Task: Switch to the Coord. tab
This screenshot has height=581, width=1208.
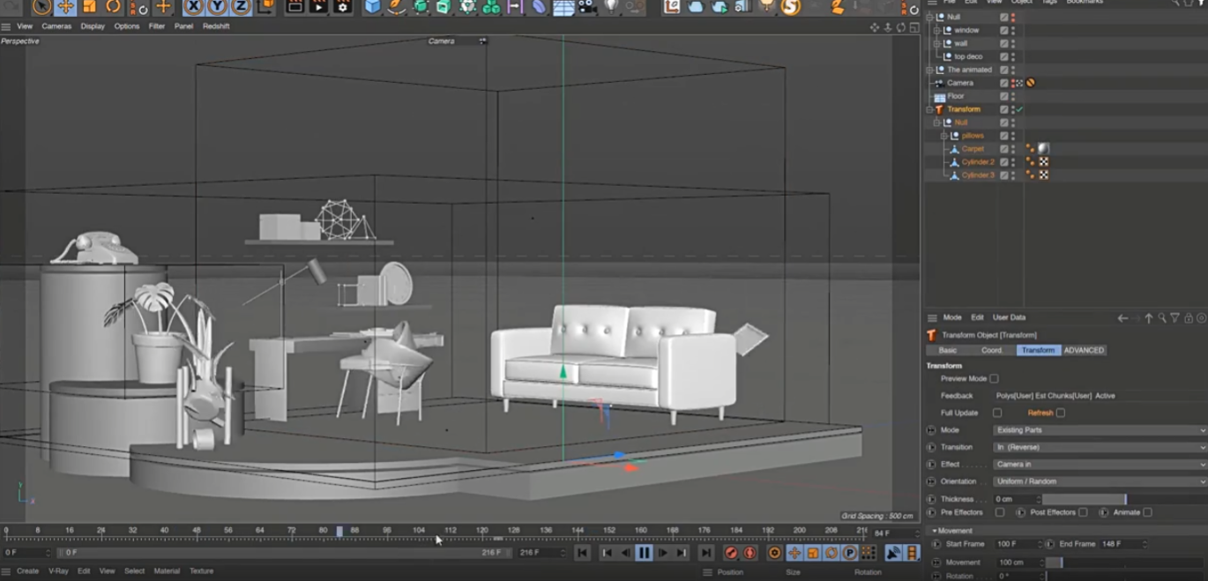Action: tap(992, 350)
